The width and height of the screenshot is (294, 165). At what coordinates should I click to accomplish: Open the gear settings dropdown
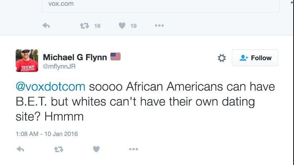pos(222,58)
